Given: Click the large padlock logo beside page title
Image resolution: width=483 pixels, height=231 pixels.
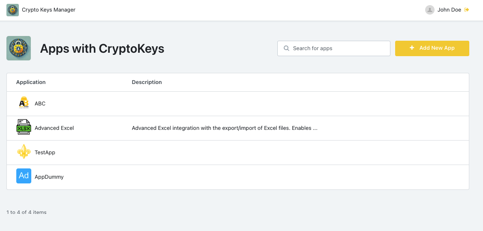Looking at the screenshot, I should 18,48.
